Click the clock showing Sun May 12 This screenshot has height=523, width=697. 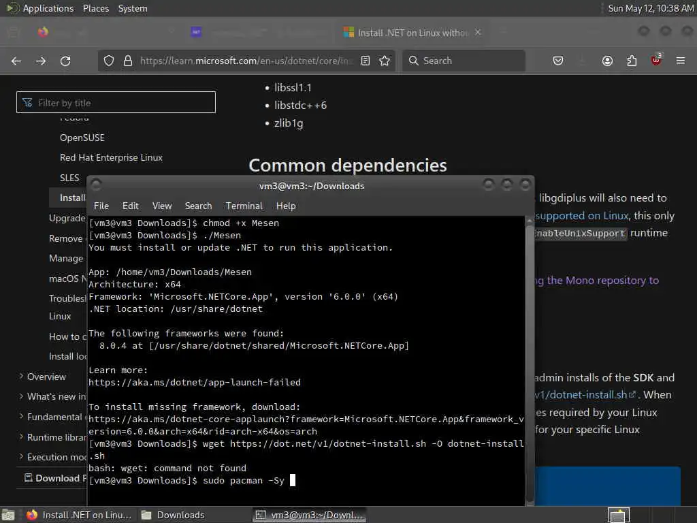[651, 8]
